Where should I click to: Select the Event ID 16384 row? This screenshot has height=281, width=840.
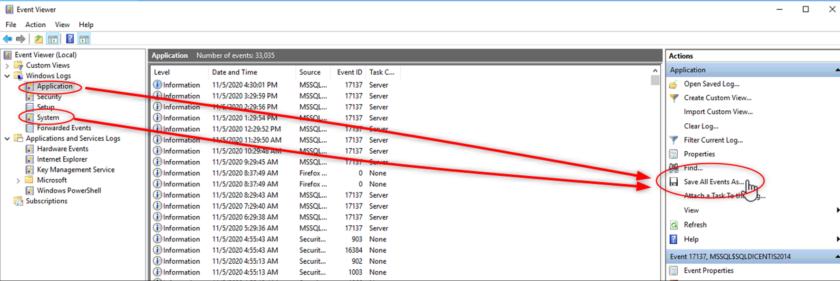(401, 250)
